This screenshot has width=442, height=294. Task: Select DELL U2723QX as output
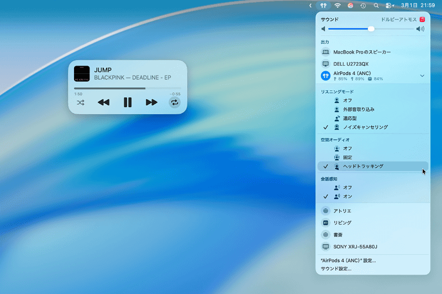pos(373,64)
